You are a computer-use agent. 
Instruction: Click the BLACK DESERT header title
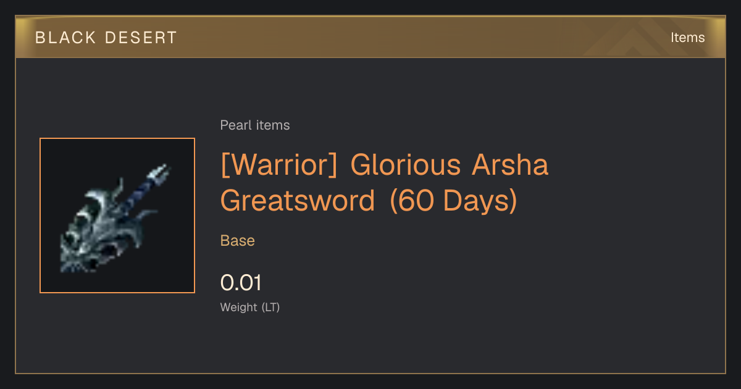[106, 38]
